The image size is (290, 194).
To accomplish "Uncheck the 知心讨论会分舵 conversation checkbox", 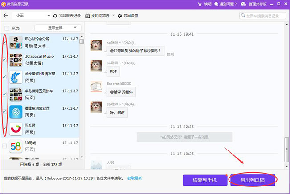I will click(x=4, y=43).
